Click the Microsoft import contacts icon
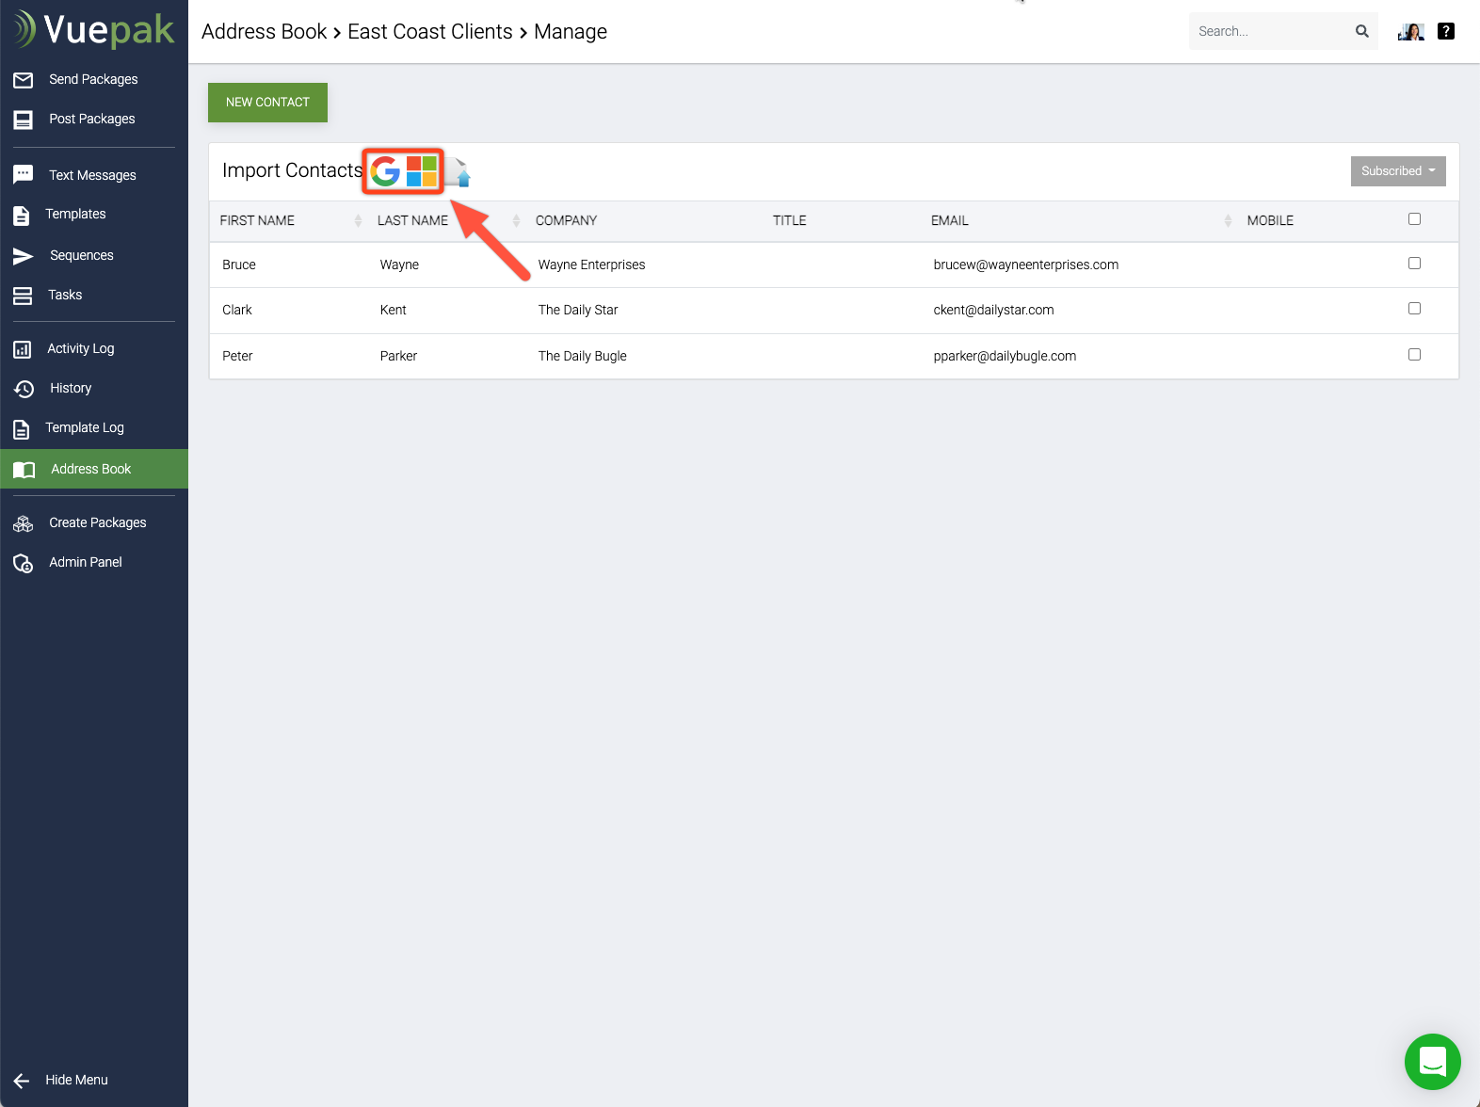 coord(422,171)
